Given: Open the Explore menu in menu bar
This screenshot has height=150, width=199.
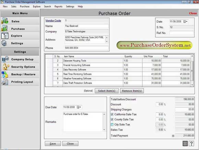Looking at the screenshot, I should click(x=37, y=7).
